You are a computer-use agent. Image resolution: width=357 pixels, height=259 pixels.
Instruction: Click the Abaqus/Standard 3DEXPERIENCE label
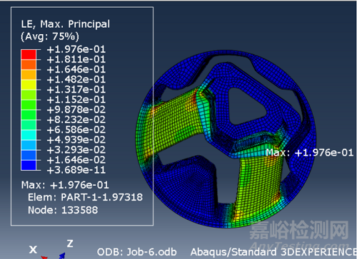point(273,252)
